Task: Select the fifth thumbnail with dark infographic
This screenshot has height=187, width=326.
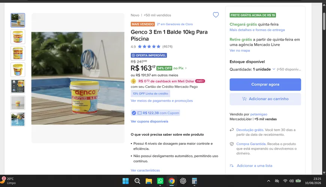Action: [x=18, y=86]
